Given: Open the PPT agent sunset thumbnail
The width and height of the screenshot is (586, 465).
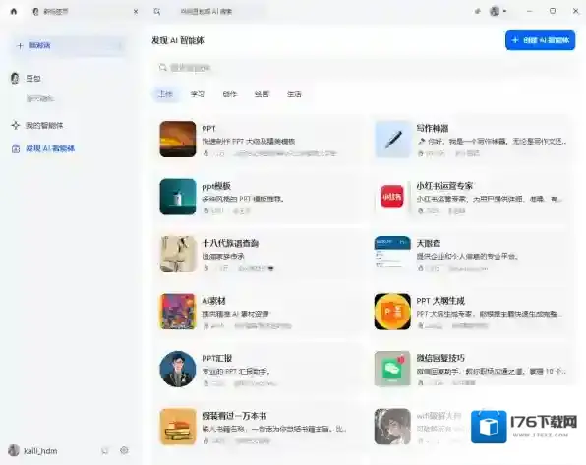Looking at the screenshot, I should [178, 139].
